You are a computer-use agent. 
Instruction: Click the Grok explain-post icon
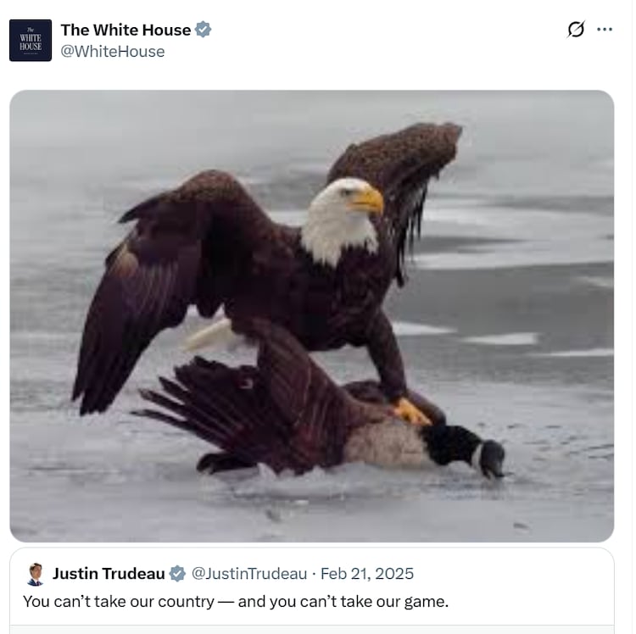coord(576,29)
